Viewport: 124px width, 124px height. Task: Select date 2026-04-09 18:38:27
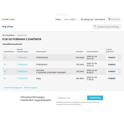92,72
